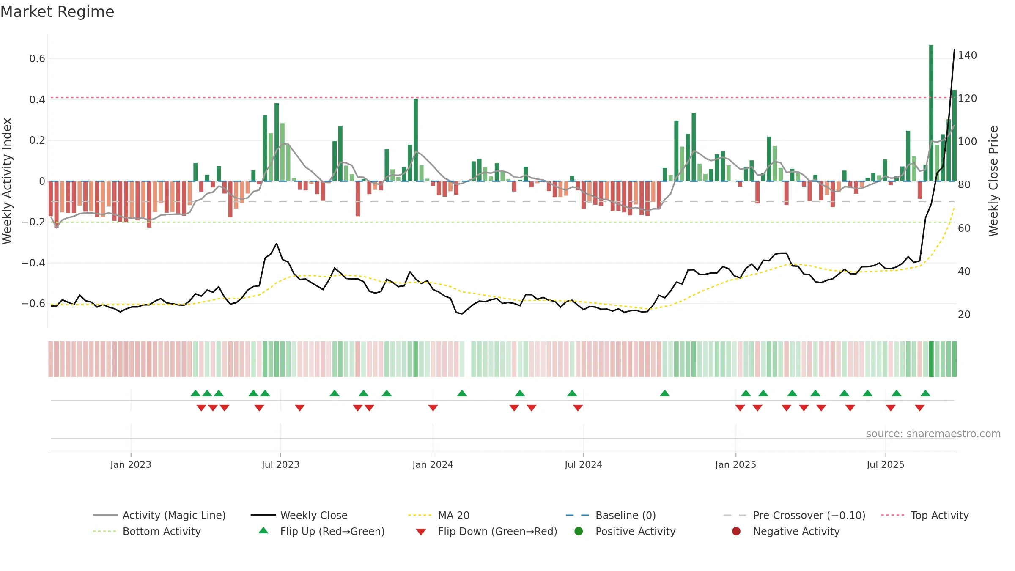Click the dark green regime strip cell near the right end

click(931, 359)
